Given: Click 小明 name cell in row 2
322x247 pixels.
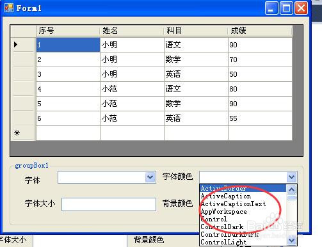Looking at the screenshot, I should pyautogui.click(x=132, y=60).
